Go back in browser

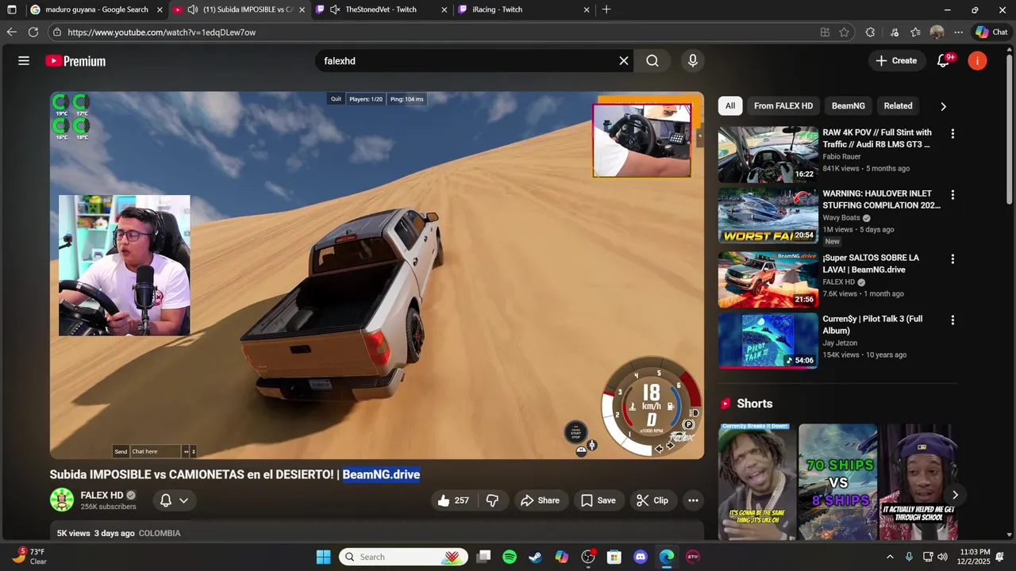point(11,33)
